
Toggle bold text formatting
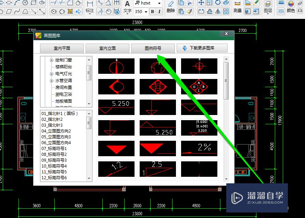pyautogui.click(x=152, y=11)
